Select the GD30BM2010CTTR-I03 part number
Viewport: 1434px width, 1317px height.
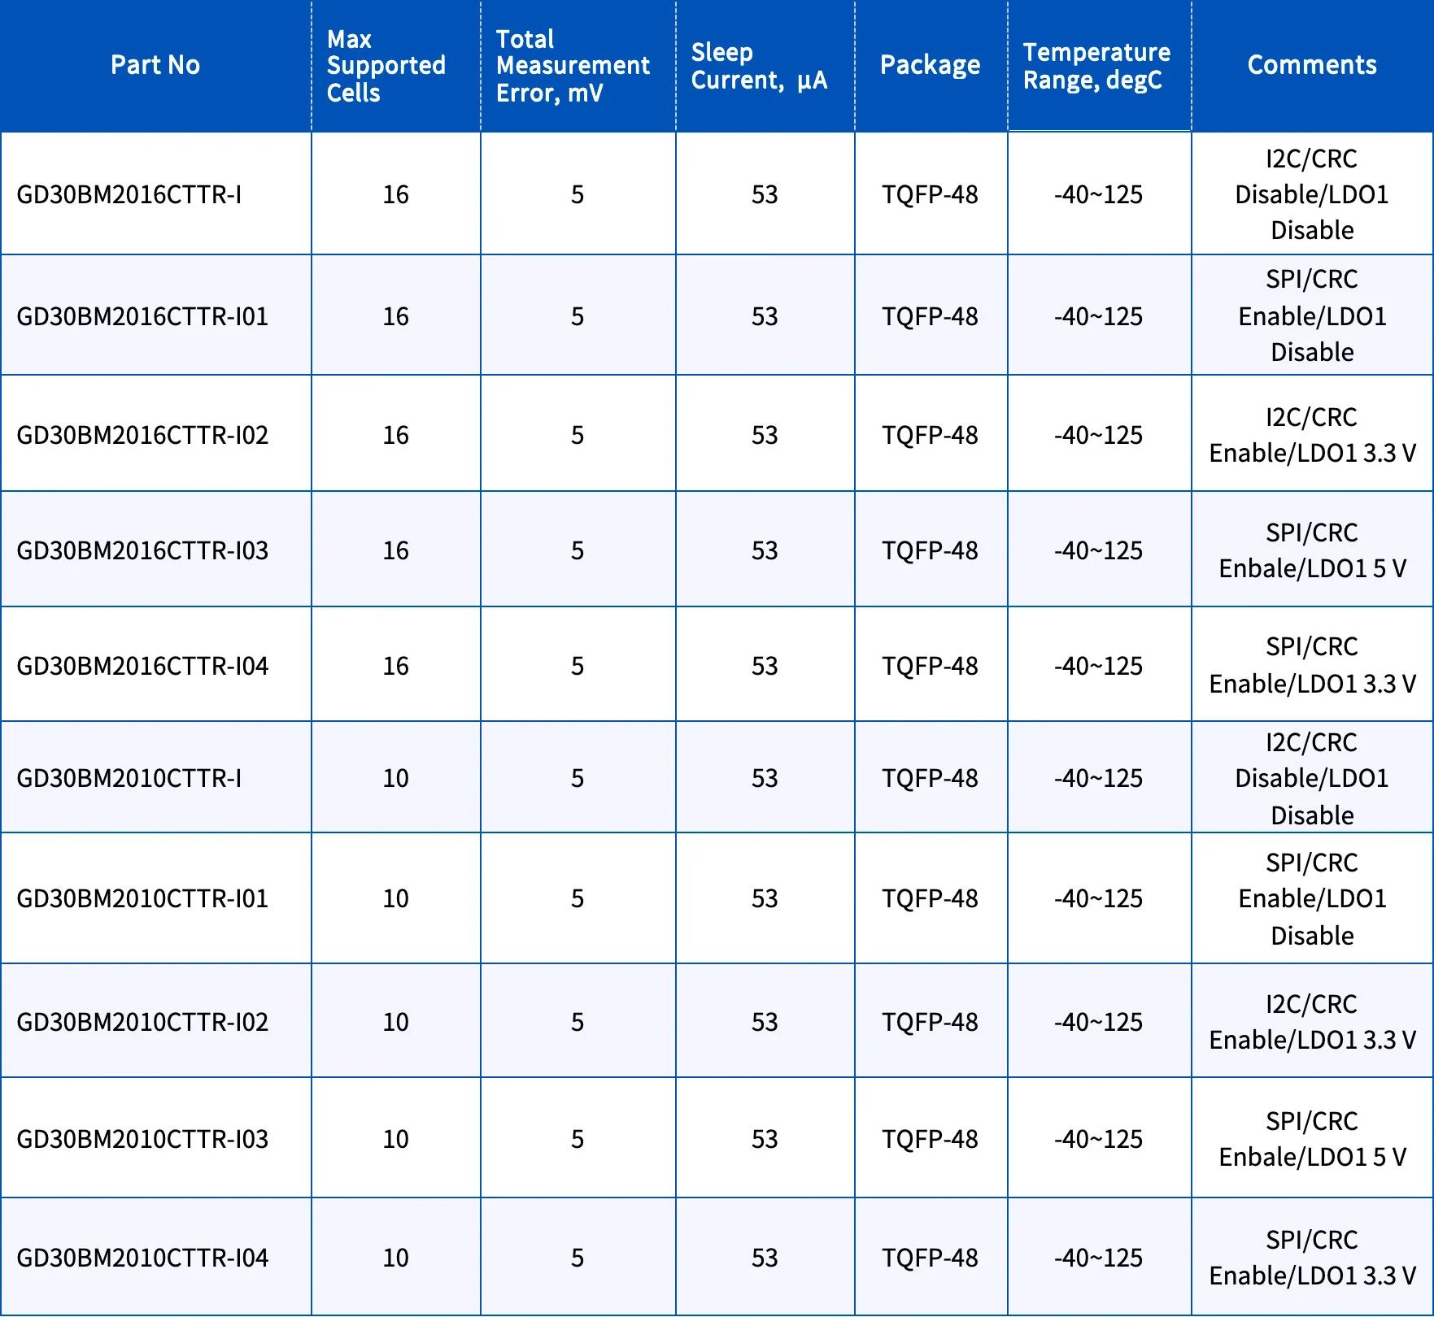142,1139
